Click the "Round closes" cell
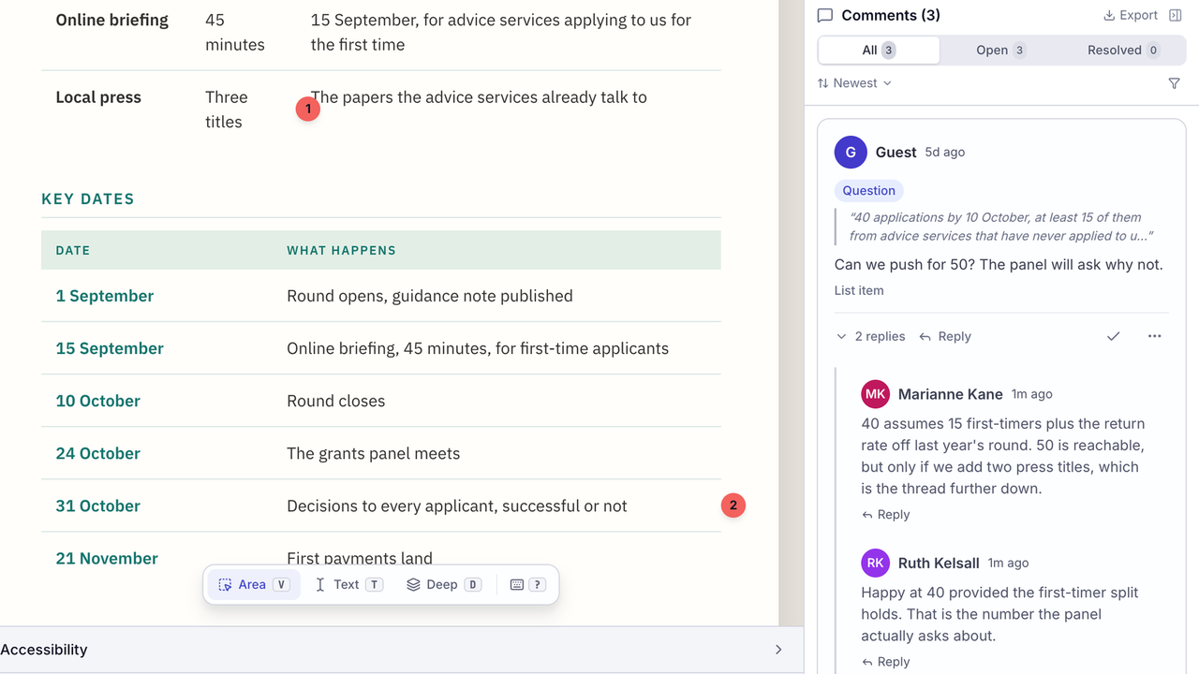This screenshot has height=674, width=1199. pos(336,401)
